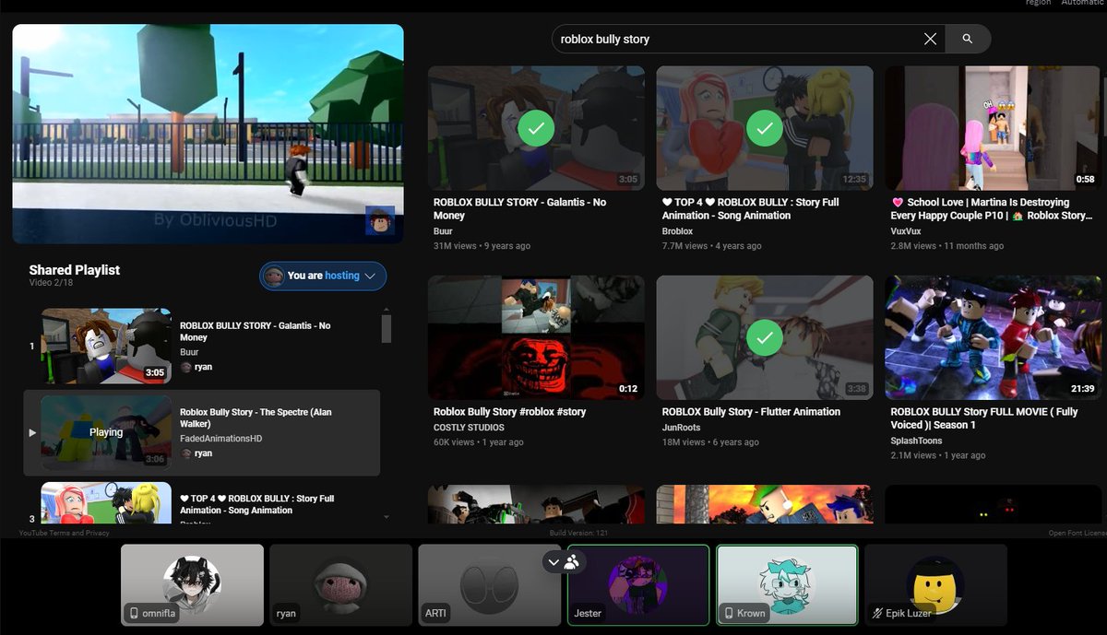Click '18M views • 6 years ago' text
This screenshot has width=1107, height=635.
click(710, 442)
